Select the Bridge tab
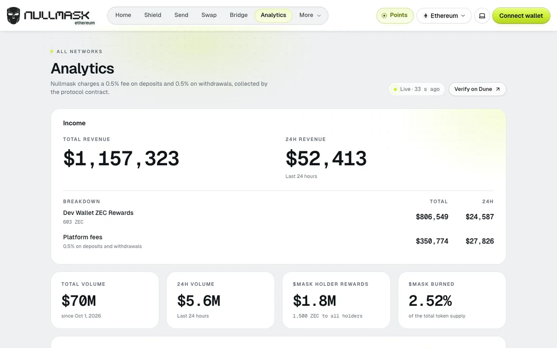The width and height of the screenshot is (557, 348). coord(239,15)
